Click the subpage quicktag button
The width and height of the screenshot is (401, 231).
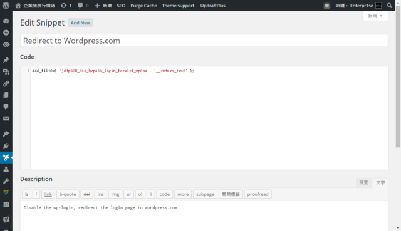[x=205, y=194]
